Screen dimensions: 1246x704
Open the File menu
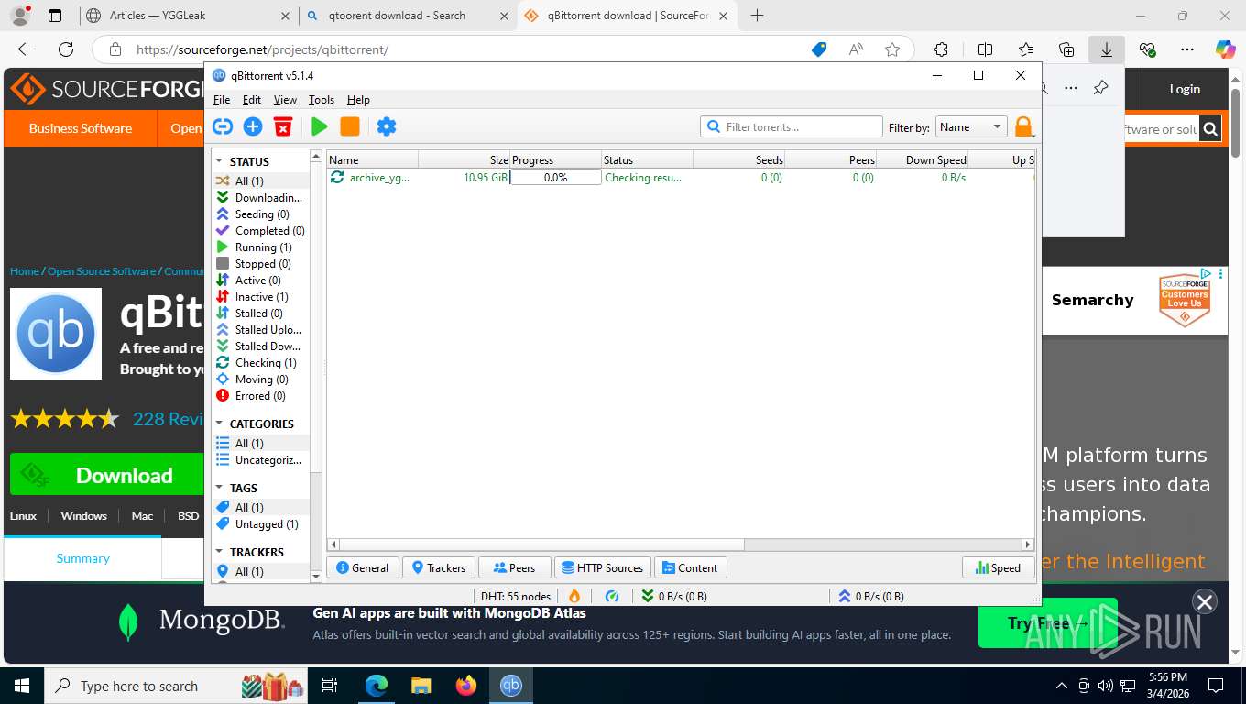pyautogui.click(x=222, y=100)
